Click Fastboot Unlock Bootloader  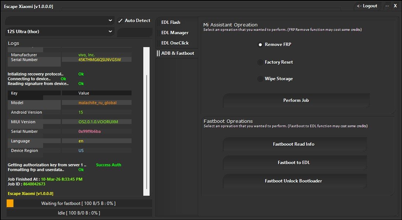pyautogui.click(x=295, y=181)
